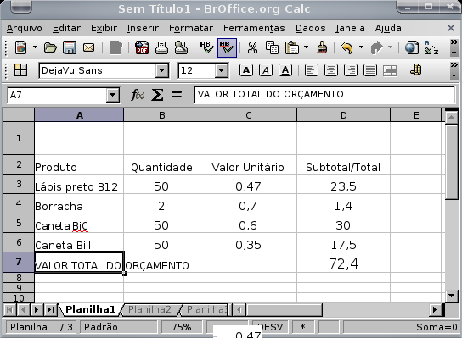
Task: Print the file with the printer icon
Action: point(161,47)
